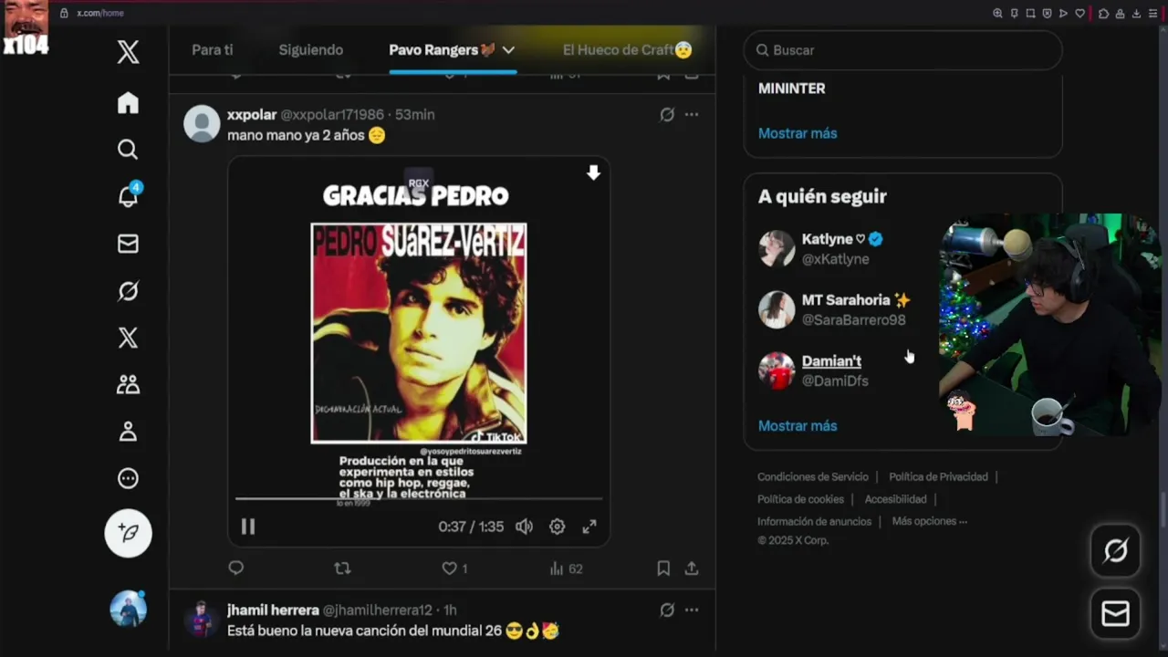The height and width of the screenshot is (657, 1168).
Task: Open jhamil herrera's profile avatar
Action: tap(202, 620)
